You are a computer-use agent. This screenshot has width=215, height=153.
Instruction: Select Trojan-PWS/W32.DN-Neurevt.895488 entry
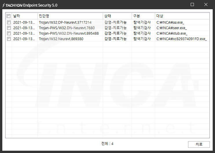69,33
